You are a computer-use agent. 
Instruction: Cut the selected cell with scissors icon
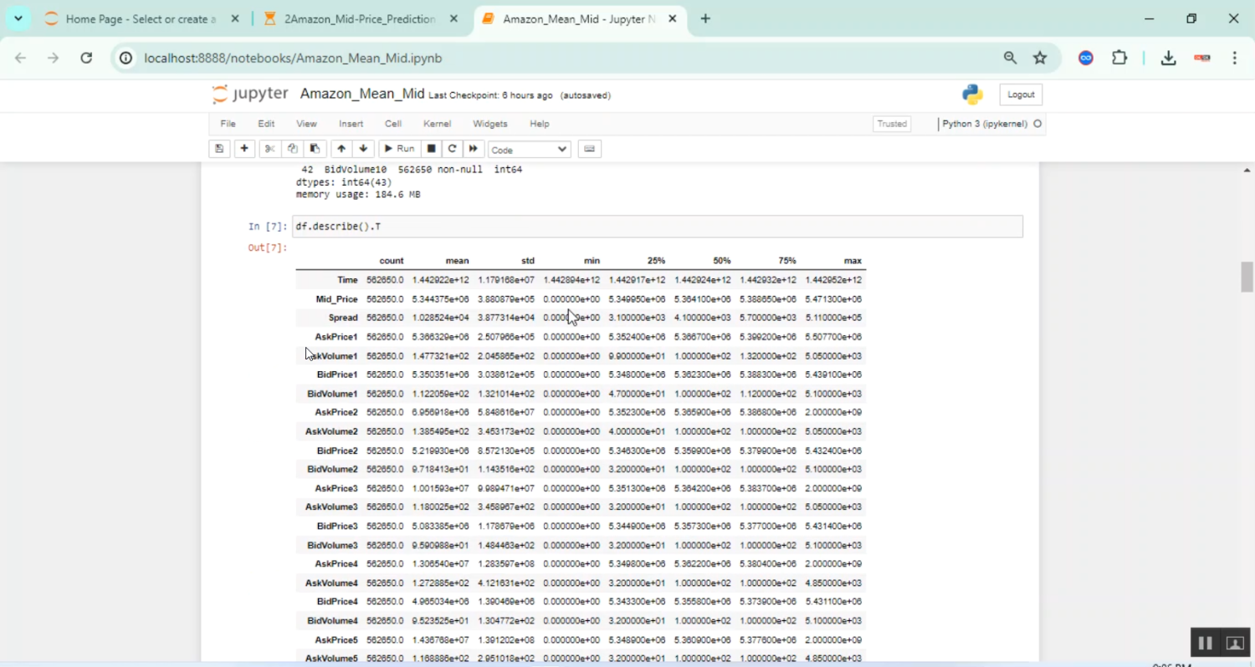[x=269, y=149]
